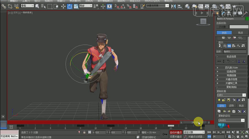Open the named selection sets dropdown

[157, 6]
